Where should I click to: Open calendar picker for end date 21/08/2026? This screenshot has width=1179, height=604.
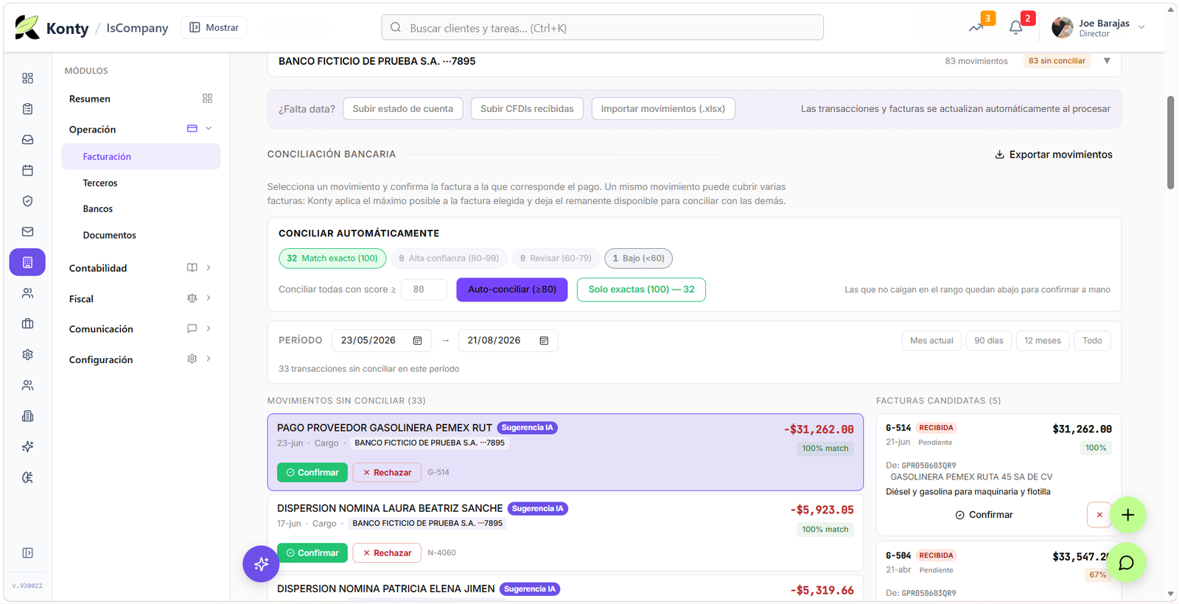(x=544, y=340)
